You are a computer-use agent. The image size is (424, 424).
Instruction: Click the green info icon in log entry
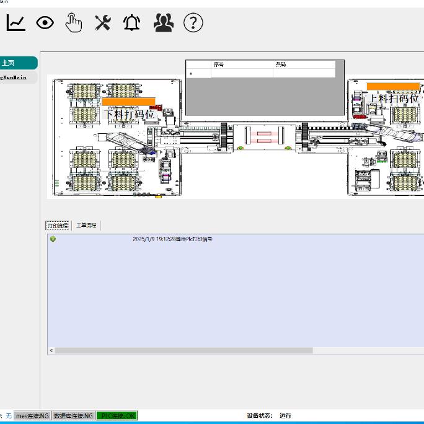pos(53,239)
